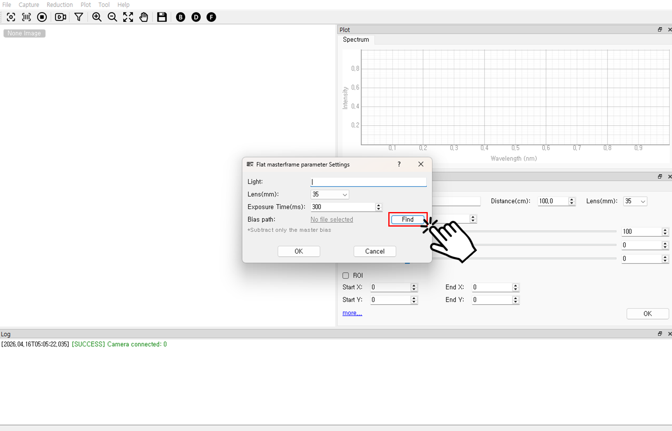Click the Exposure Time(ms) value field
The width and height of the screenshot is (672, 431).
coord(343,207)
